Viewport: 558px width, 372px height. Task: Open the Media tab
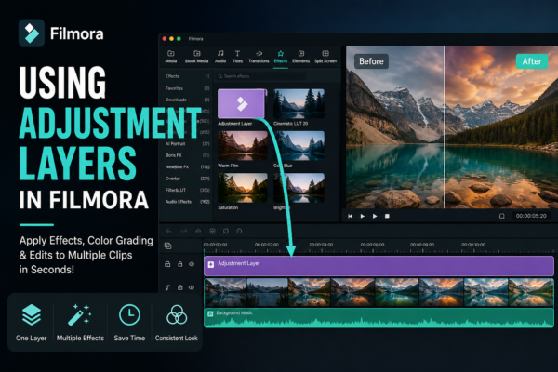pos(171,57)
